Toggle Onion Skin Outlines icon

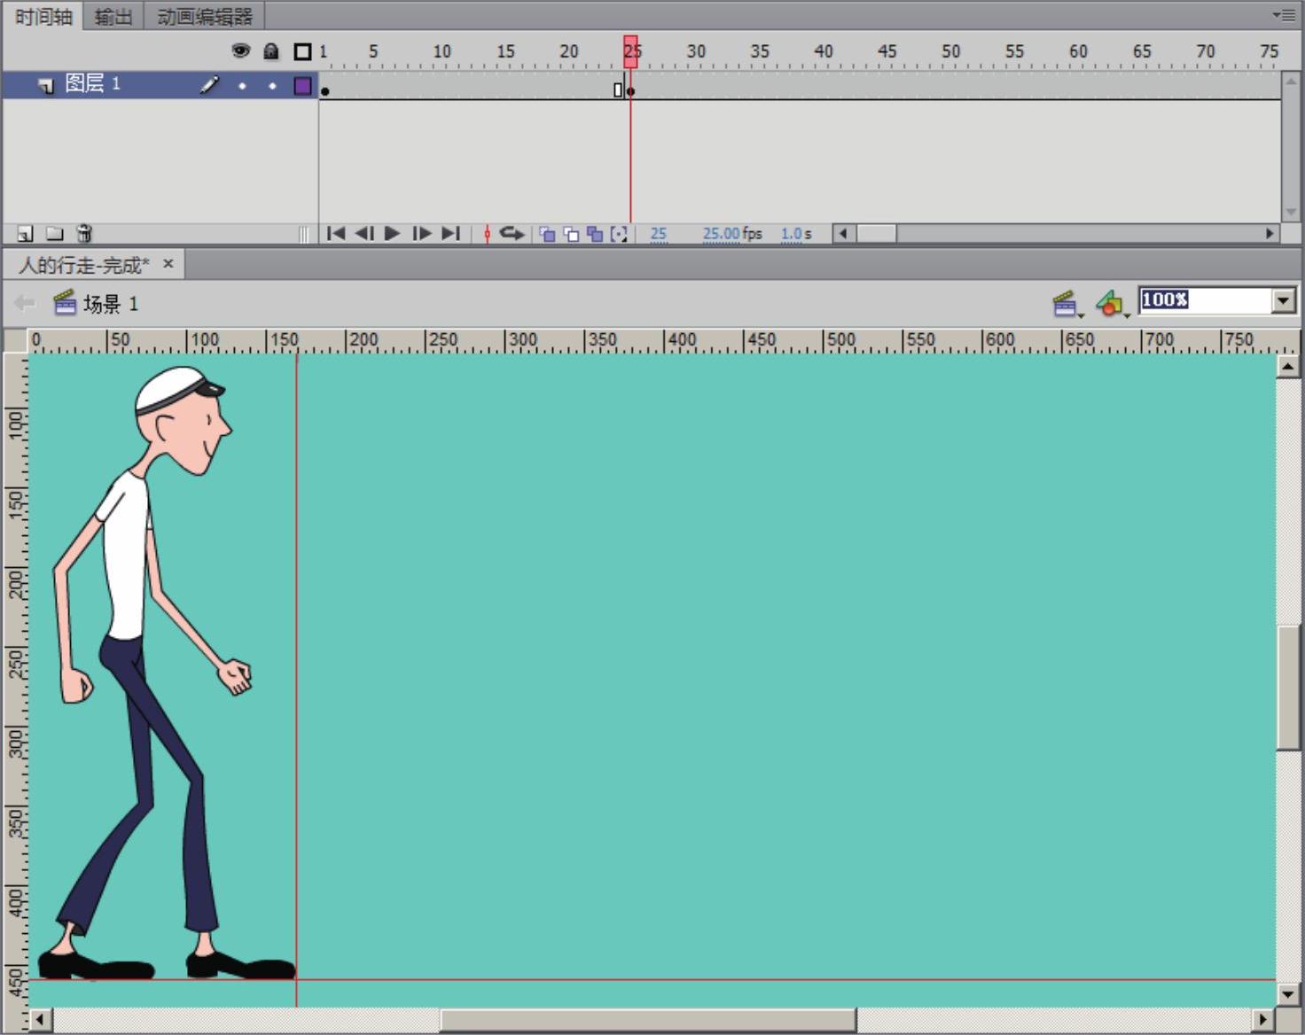[x=572, y=234]
